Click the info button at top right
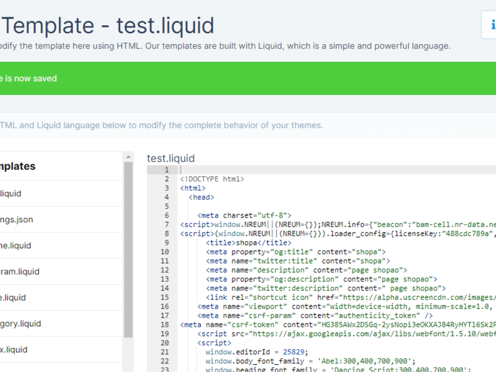 point(489,25)
